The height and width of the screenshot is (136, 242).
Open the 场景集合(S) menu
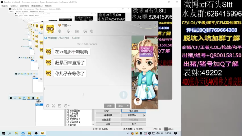pos(37,6)
